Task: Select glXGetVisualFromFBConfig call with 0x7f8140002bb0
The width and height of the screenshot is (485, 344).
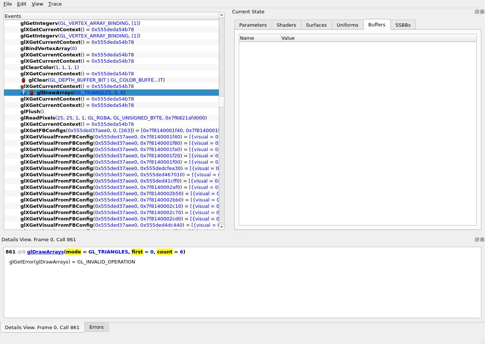Action: click(111, 200)
